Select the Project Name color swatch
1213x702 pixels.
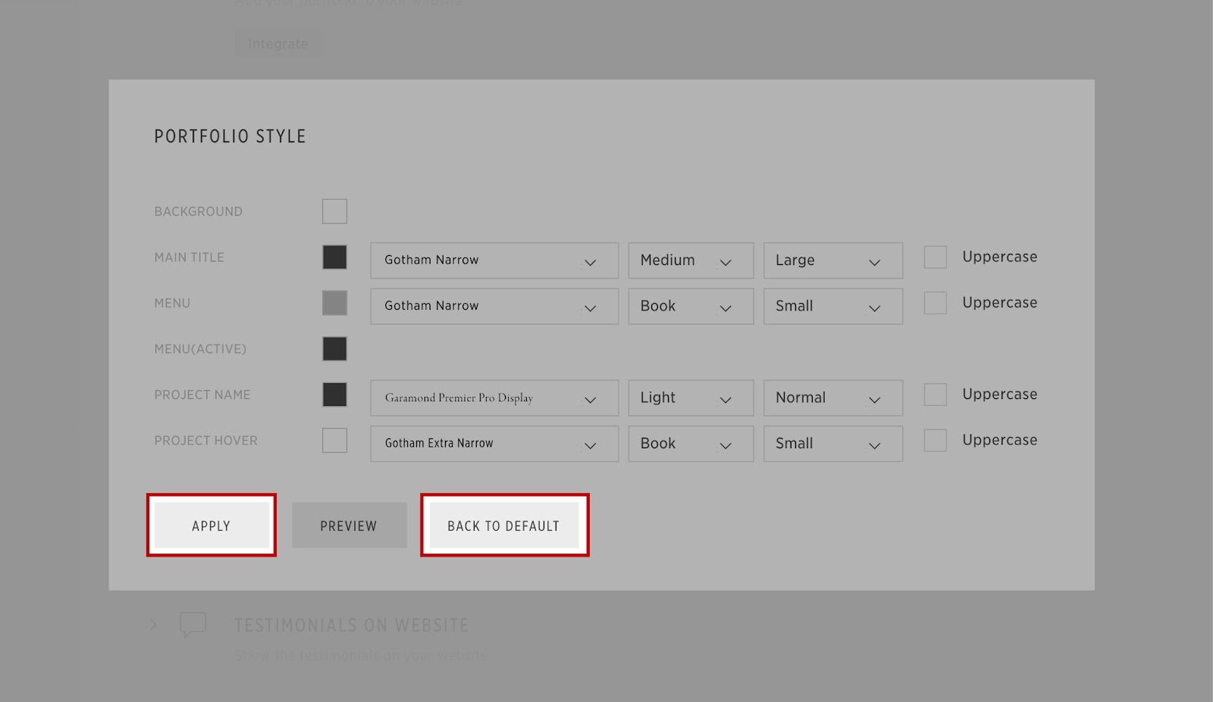point(334,395)
